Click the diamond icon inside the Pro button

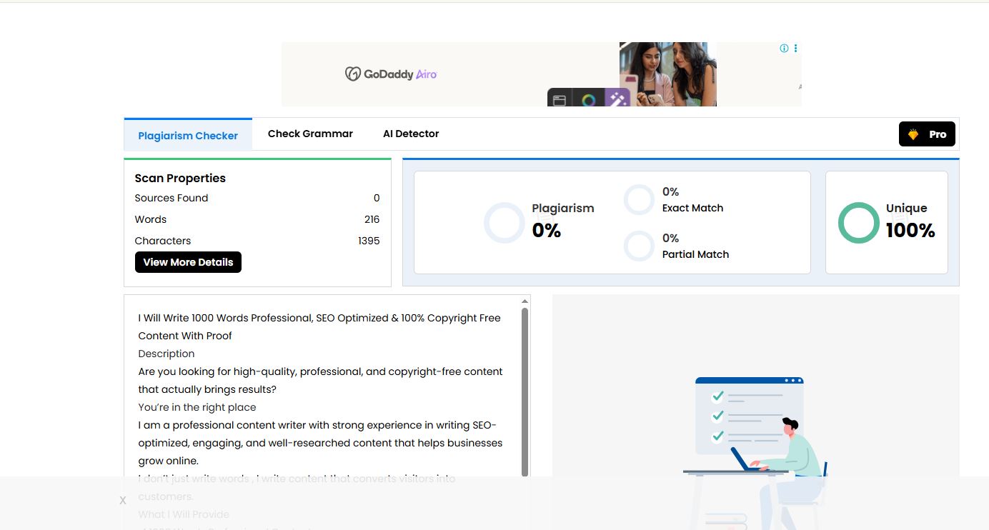click(x=914, y=134)
